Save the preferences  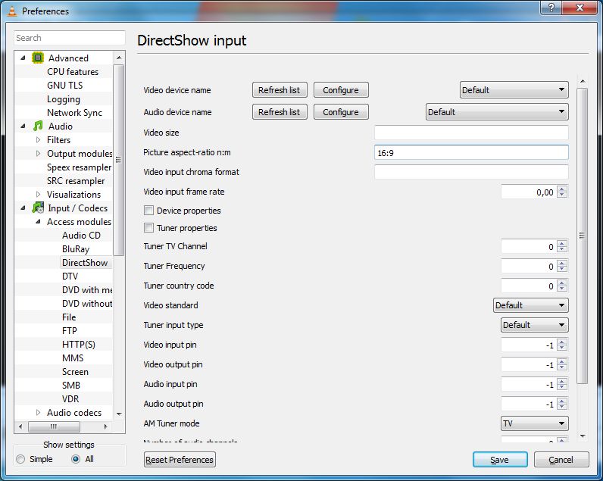point(500,460)
